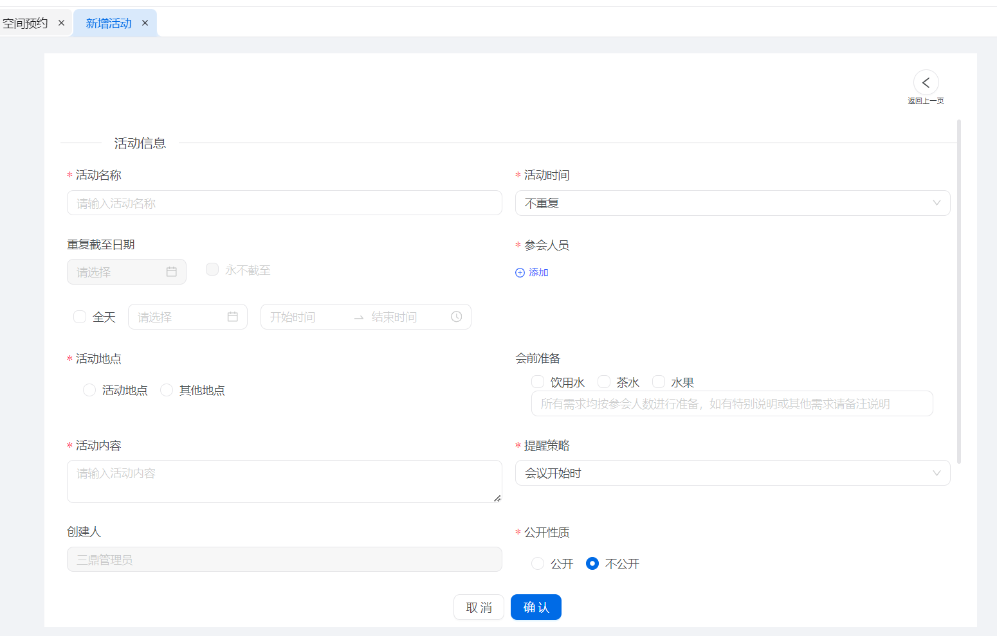Click the back arrow to return to previous page
This screenshot has height=636, width=997.
(926, 83)
